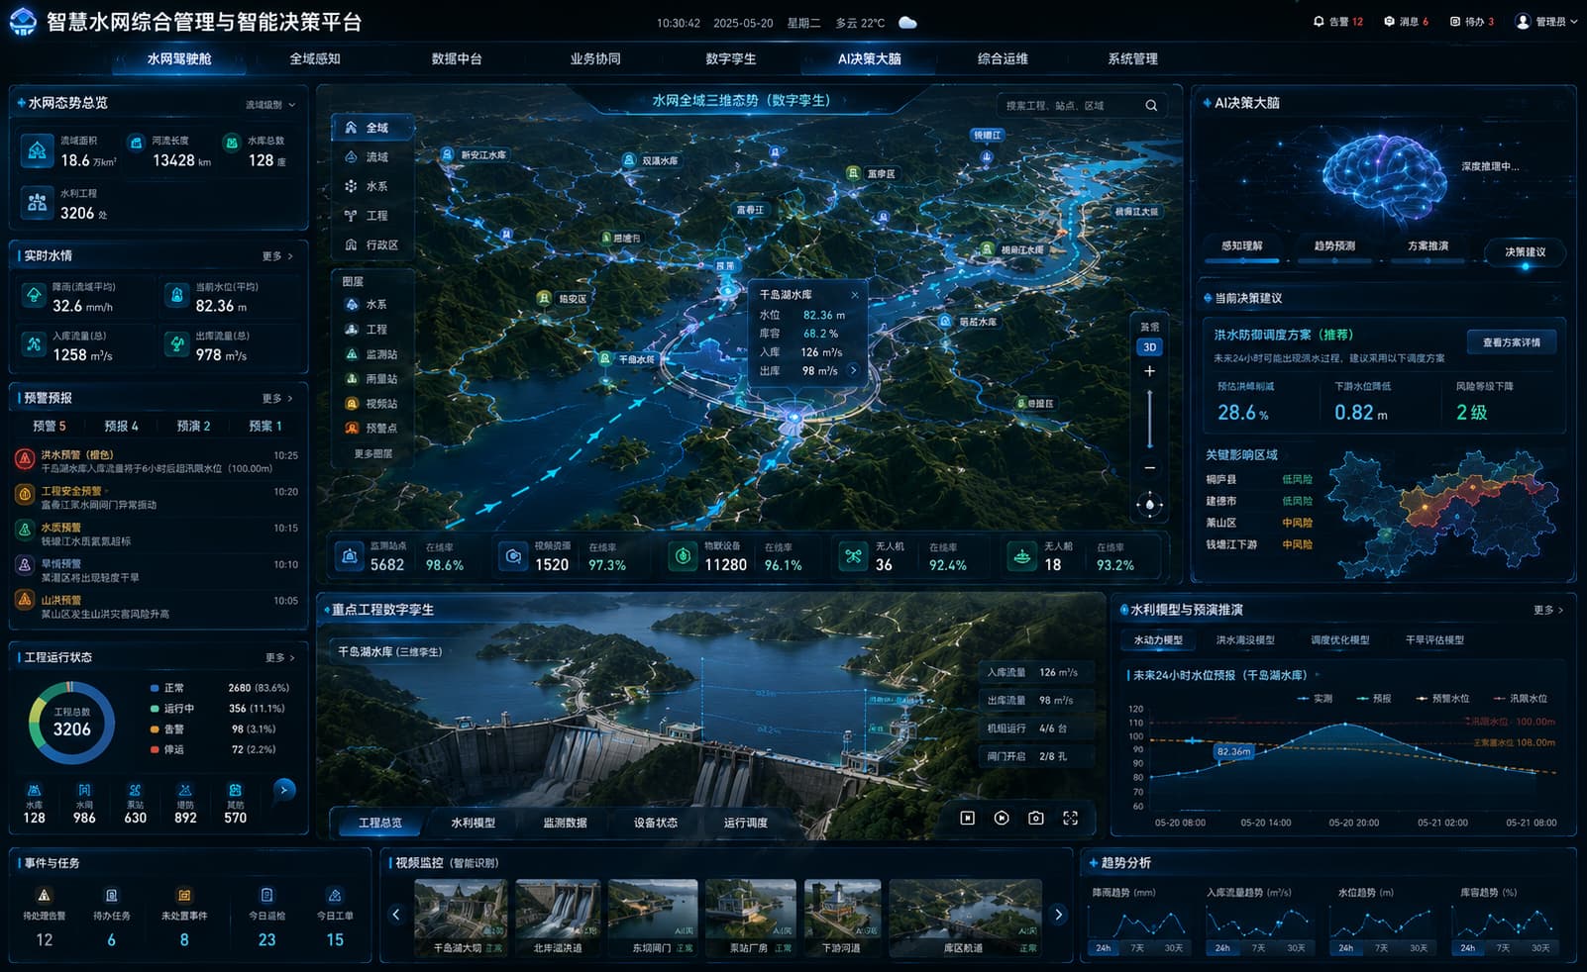This screenshot has width=1587, height=972.
Task: Zoom out with the map minus button
Action: 1149,468
